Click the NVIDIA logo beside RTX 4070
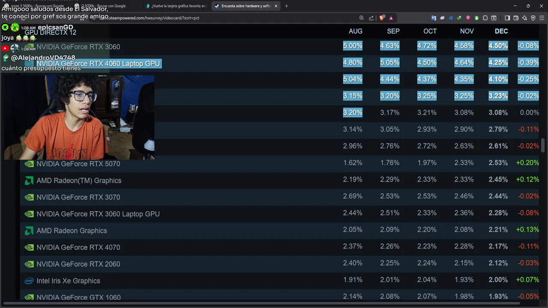Viewport: 548px width, 308px height. 29,247
